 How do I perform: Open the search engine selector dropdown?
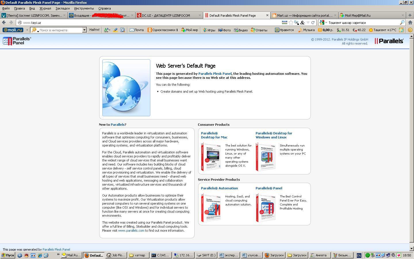tap(323, 22)
